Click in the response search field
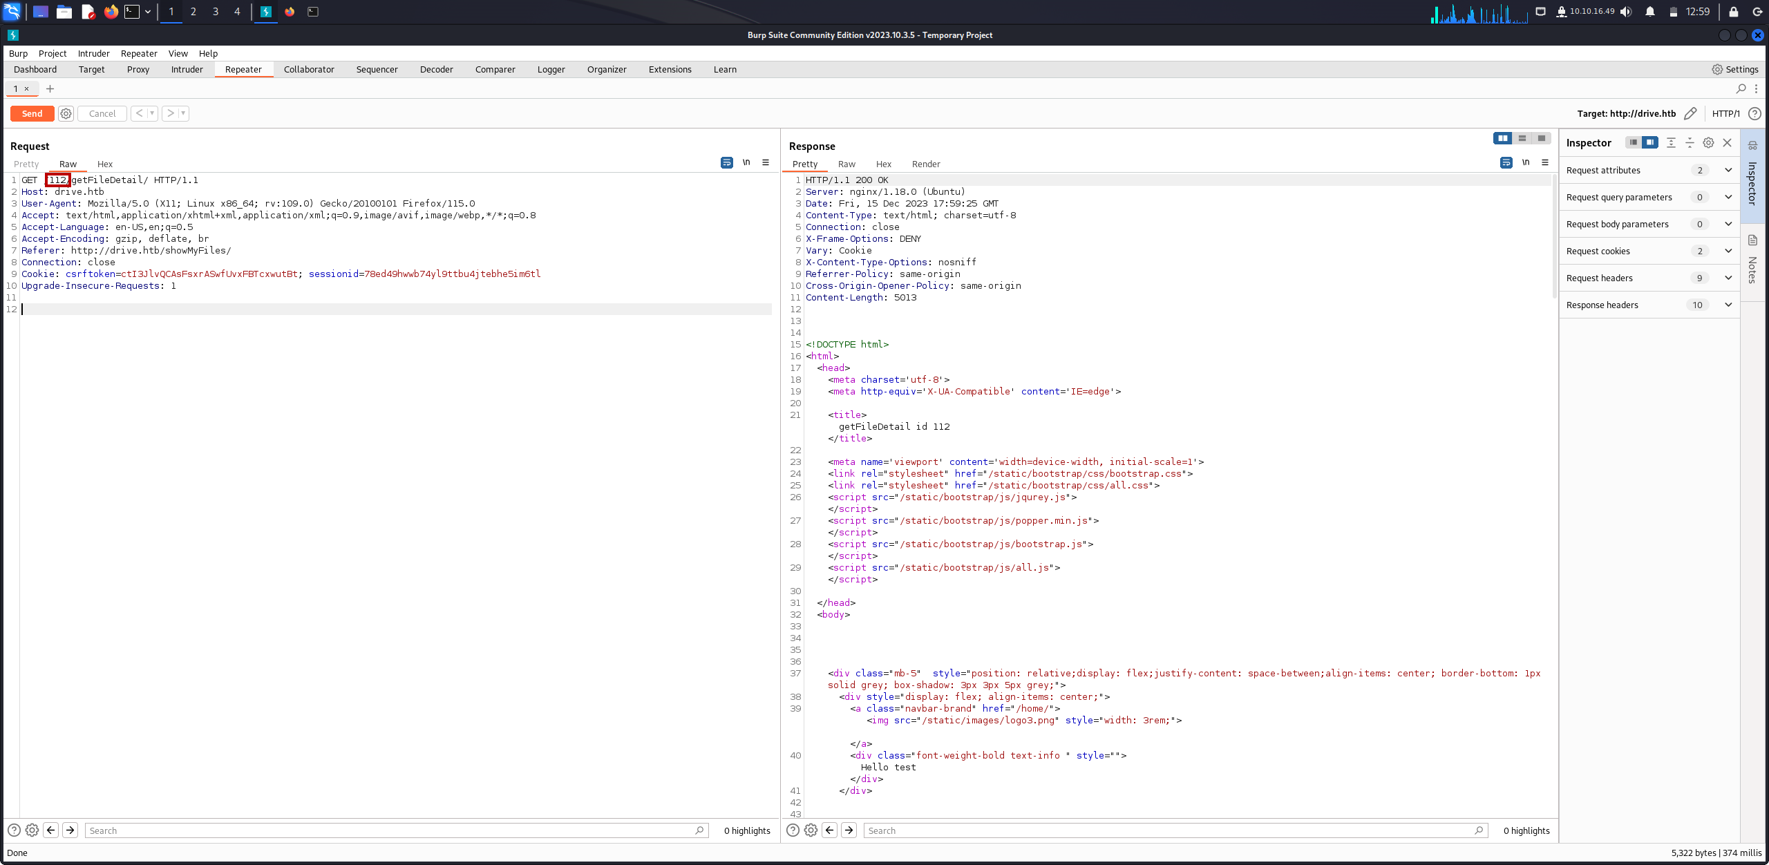1769x865 pixels. point(1175,830)
